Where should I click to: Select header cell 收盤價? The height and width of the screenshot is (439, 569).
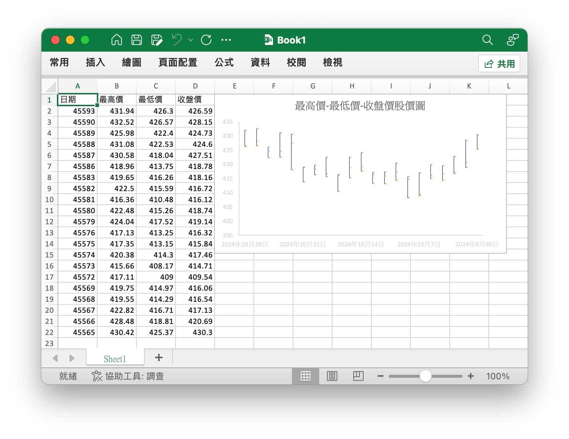[195, 100]
